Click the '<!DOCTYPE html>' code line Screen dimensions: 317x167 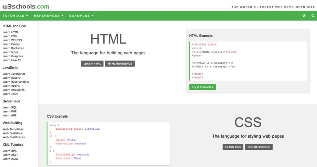pyautogui.click(x=204, y=44)
